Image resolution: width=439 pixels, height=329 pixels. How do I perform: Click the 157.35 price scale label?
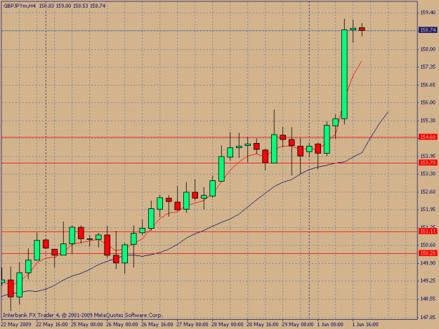(x=428, y=67)
